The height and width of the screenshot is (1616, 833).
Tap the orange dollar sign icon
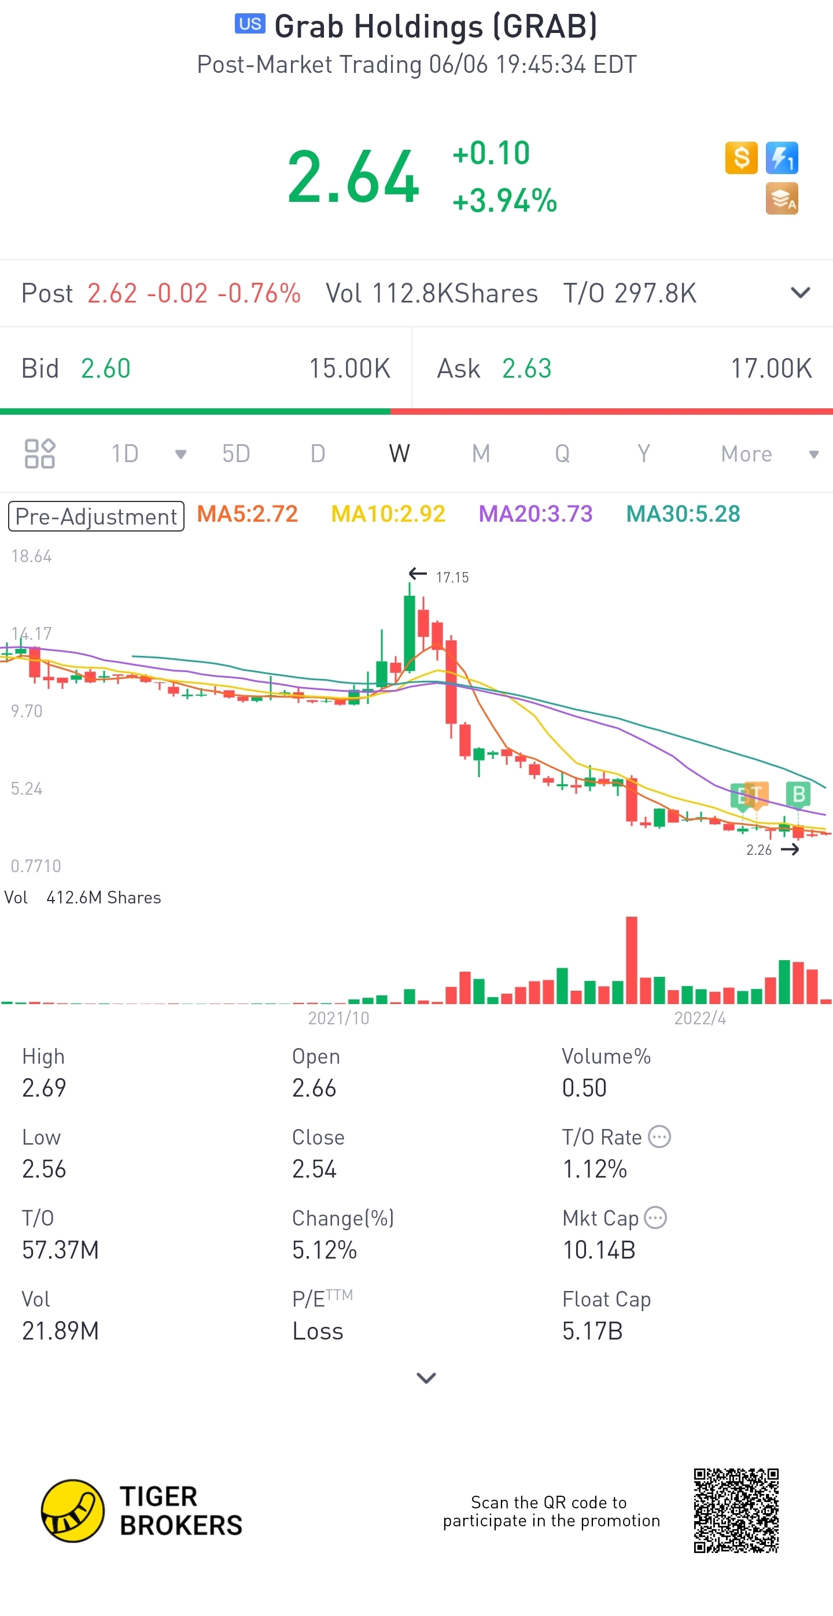(741, 157)
